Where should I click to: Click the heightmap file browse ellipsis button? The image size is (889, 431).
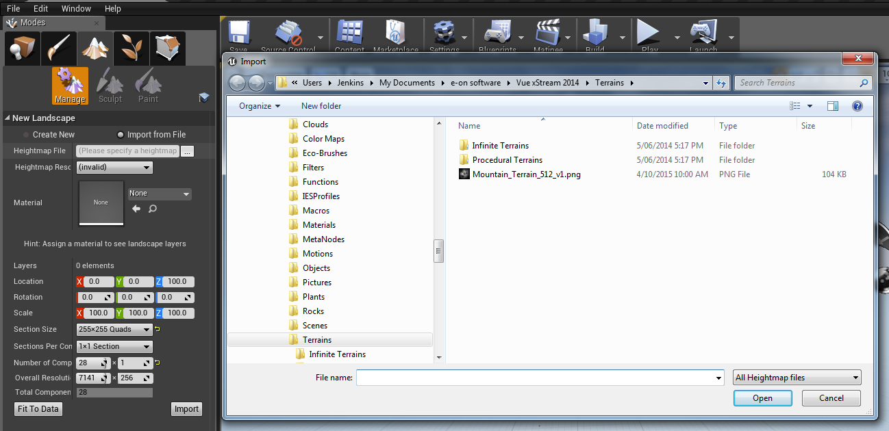click(188, 151)
